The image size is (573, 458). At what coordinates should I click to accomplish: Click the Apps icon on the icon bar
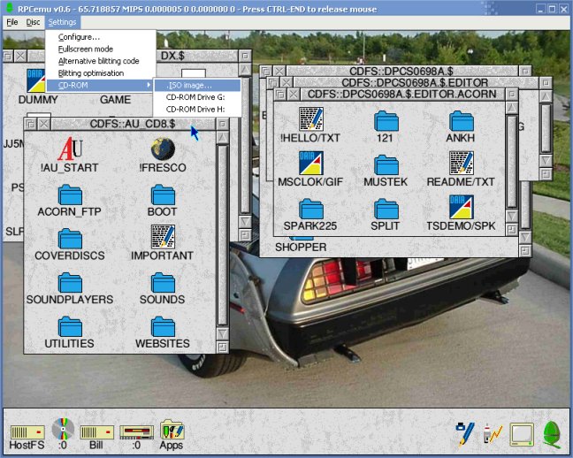pos(171,431)
